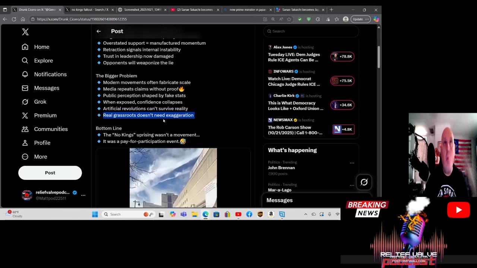Image resolution: width=477 pixels, height=268 pixels.
Task: Open The Rob Carson Show broadcast
Action: 295,130
